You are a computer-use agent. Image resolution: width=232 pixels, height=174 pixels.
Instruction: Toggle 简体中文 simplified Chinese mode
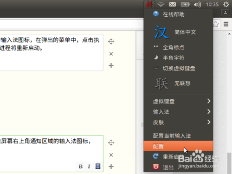pos(178,32)
